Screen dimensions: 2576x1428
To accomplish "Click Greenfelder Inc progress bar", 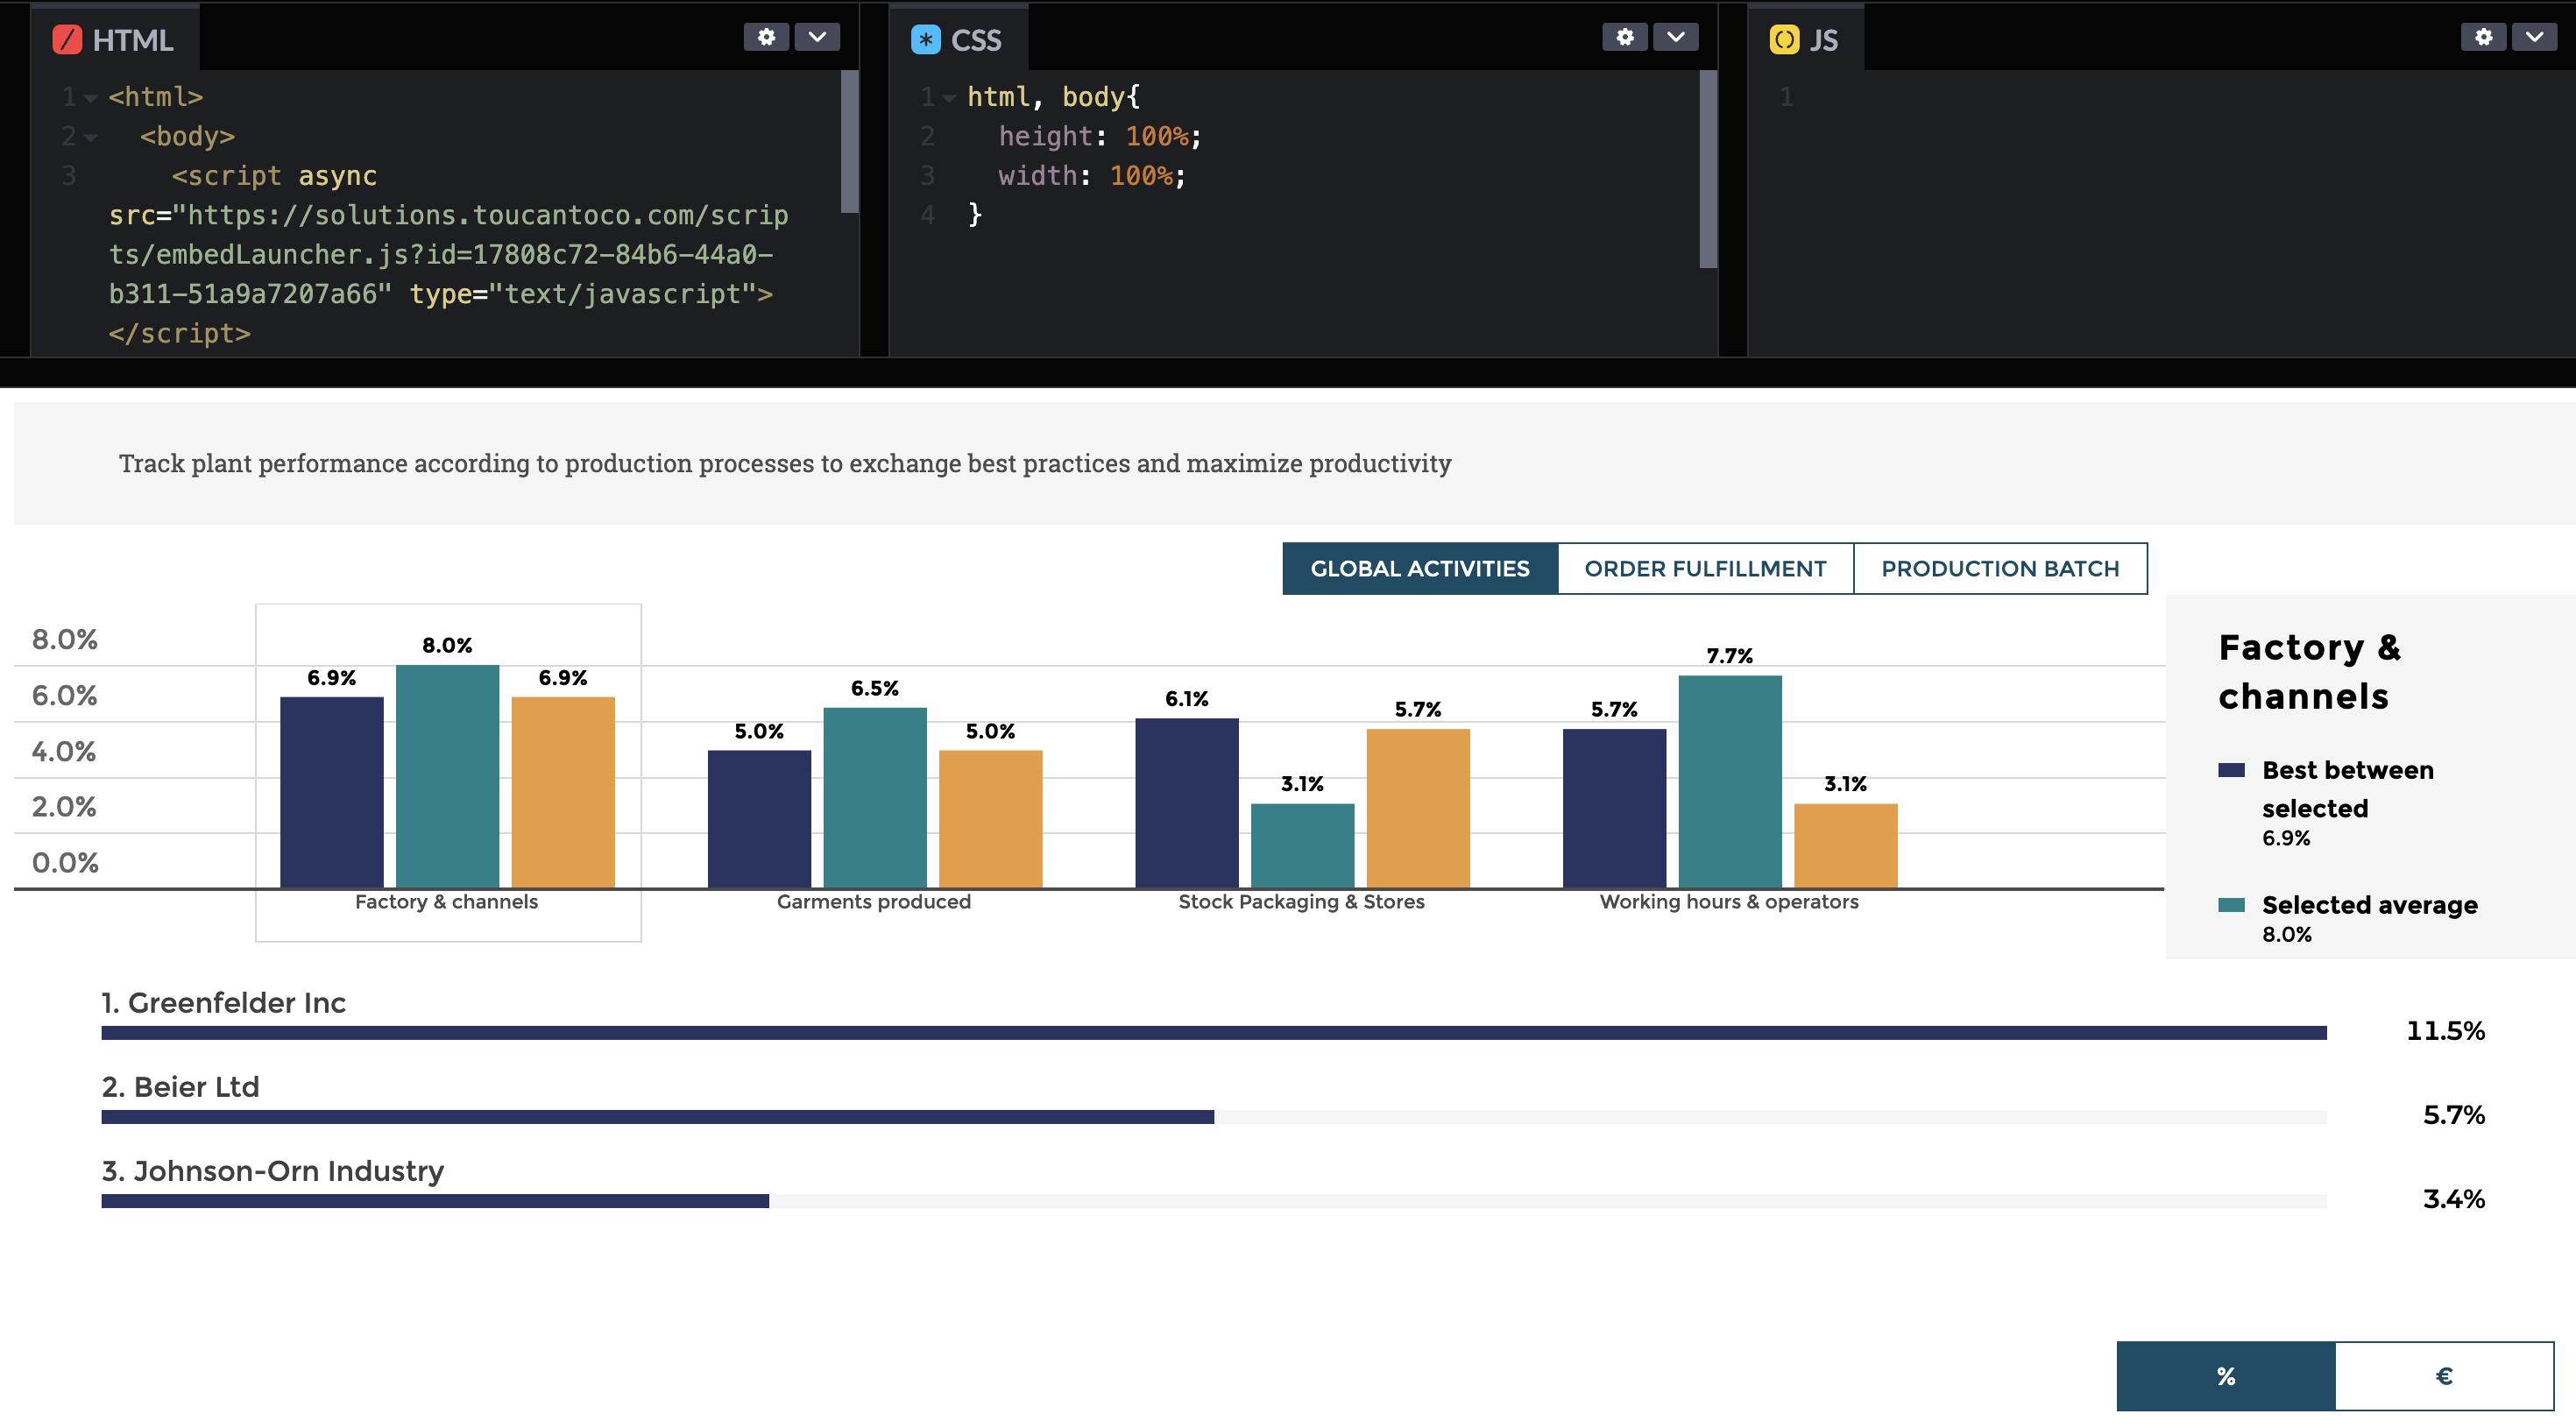I will [x=1213, y=1033].
